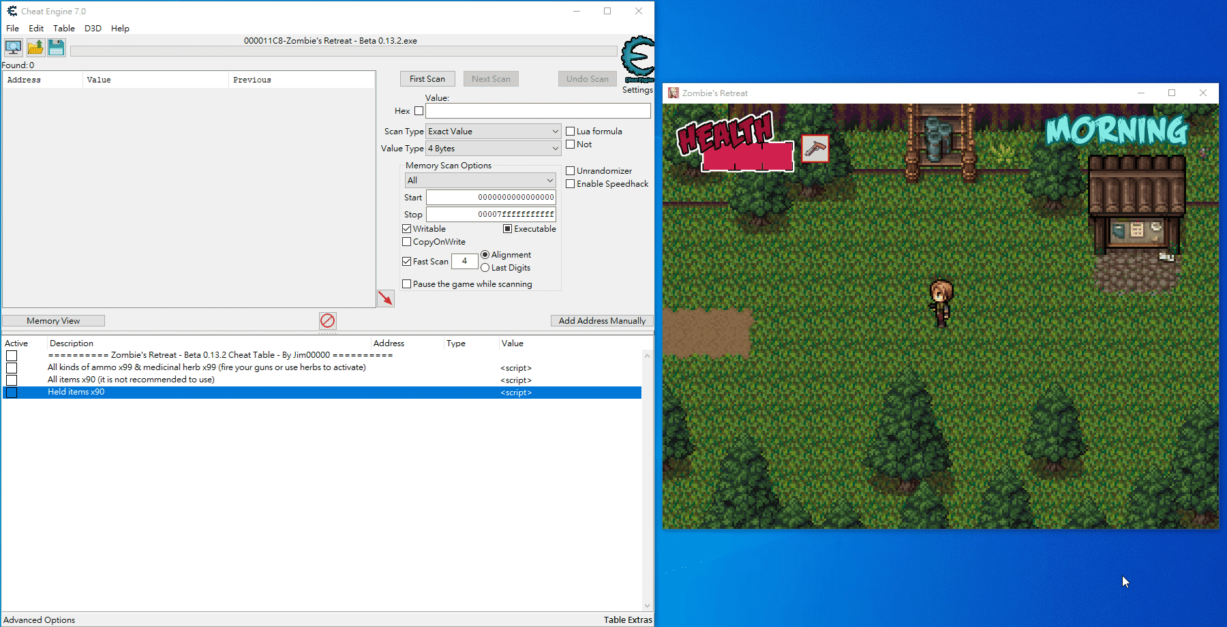Screen dimensions: 1227x627
Task: Activate Held items x90 script checkbox
Action: tap(12, 393)
